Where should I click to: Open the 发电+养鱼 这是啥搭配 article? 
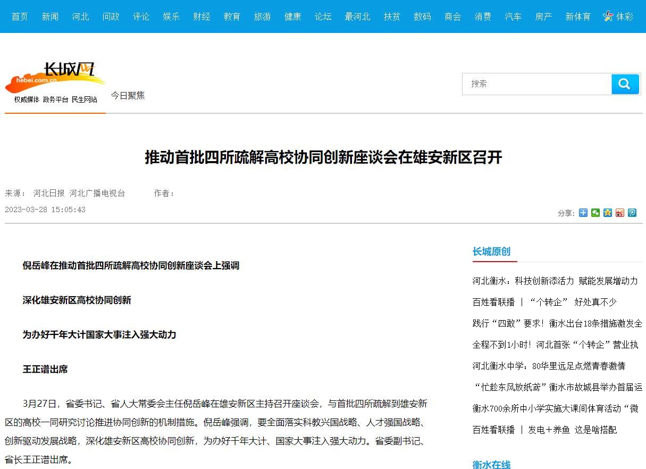click(544, 430)
